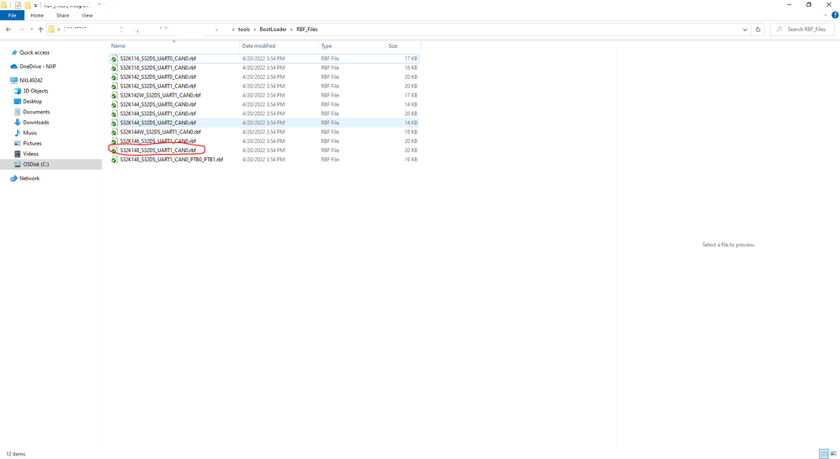Open the Share ribbon tab
Screen dimensions: 840x459
[62, 15]
